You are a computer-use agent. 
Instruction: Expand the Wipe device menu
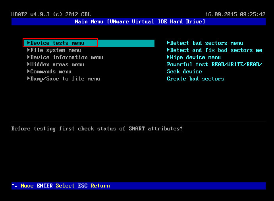pos(195,57)
